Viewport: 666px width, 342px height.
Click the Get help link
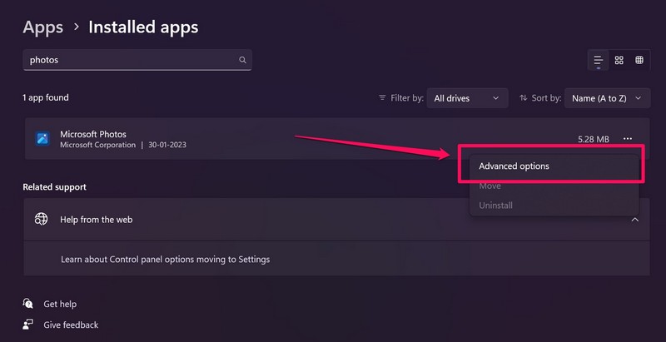[60, 305]
